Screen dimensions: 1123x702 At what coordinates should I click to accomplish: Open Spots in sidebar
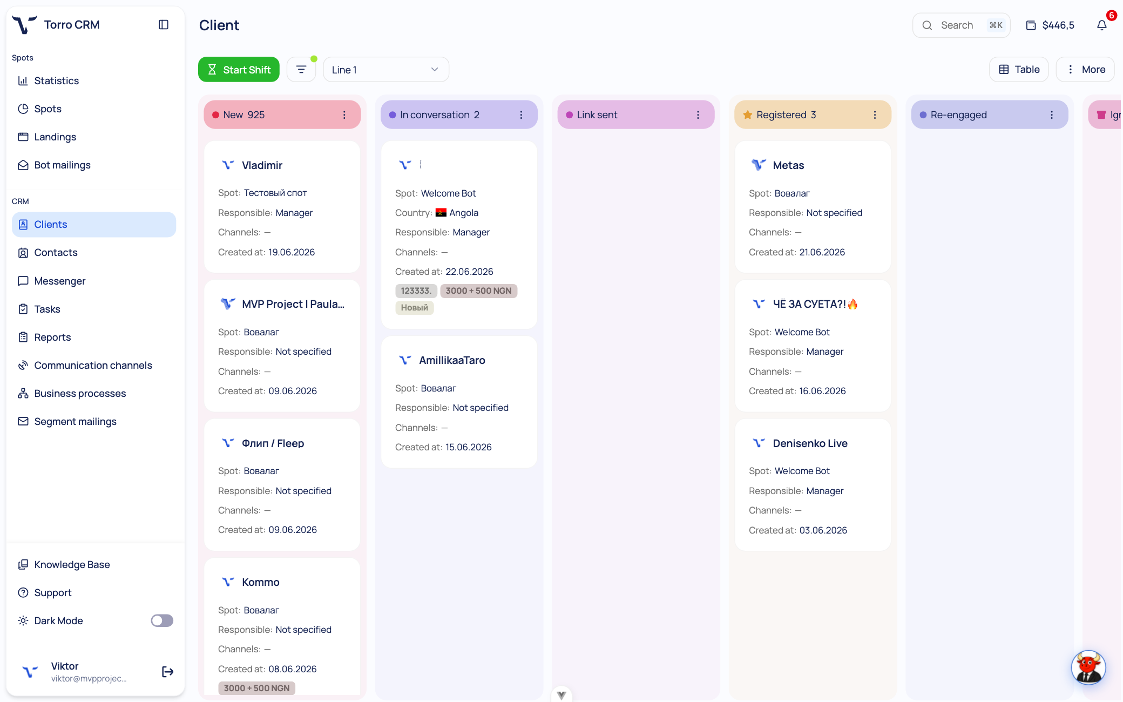pyautogui.click(x=94, y=109)
